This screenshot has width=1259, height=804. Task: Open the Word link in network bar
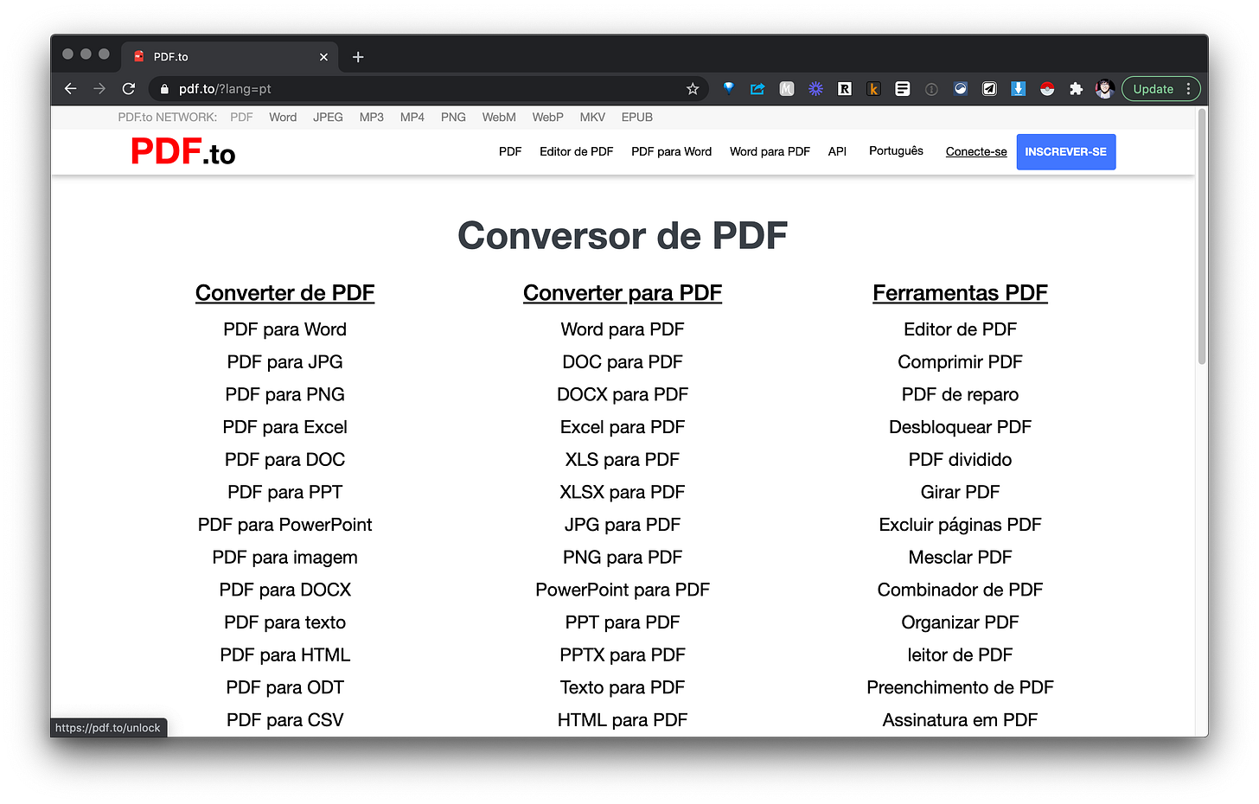283,117
